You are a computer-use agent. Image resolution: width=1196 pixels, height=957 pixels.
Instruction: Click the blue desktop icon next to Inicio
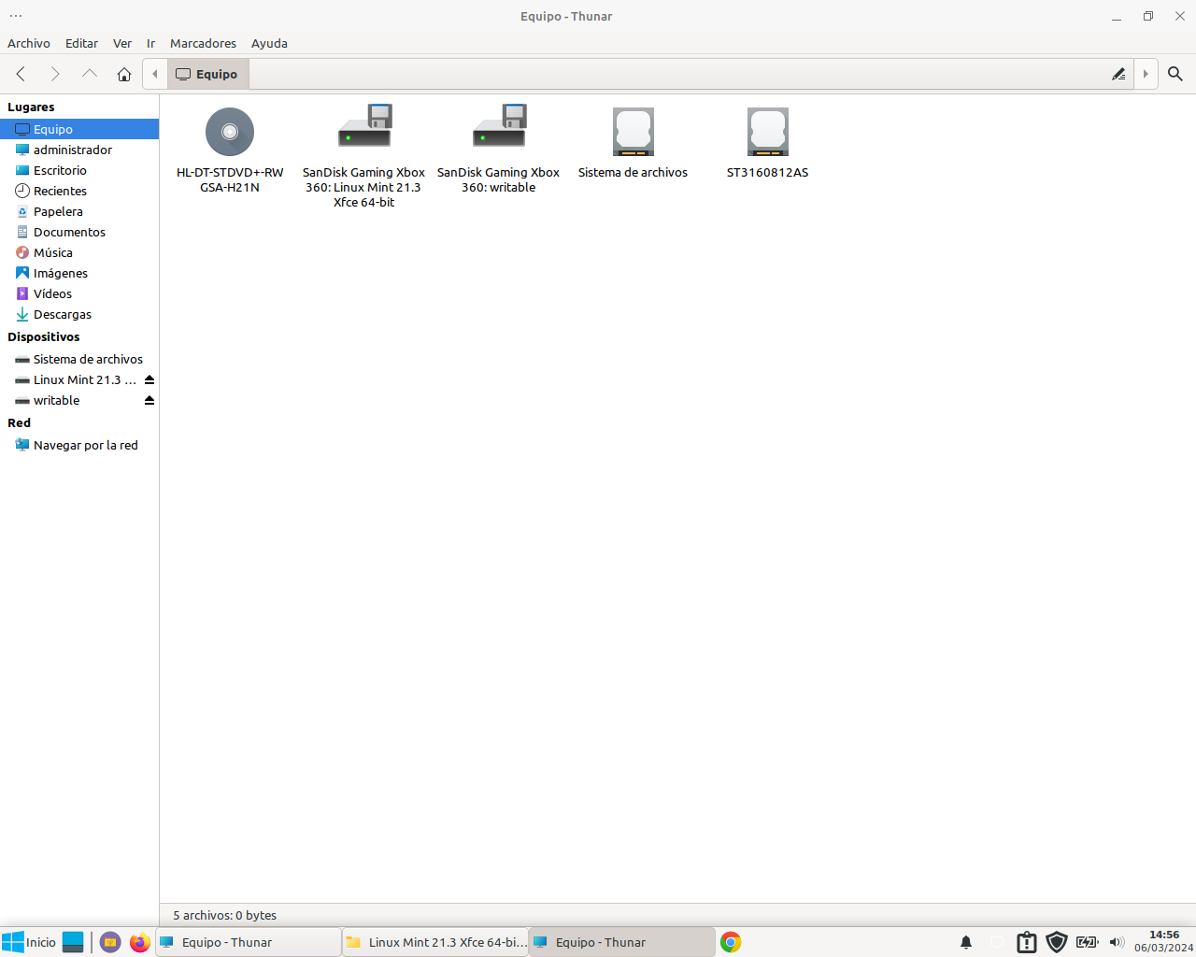[74, 942]
